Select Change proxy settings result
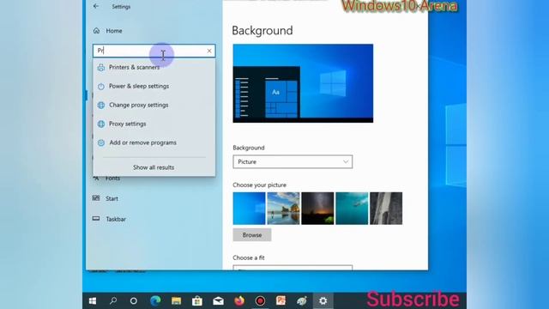The width and height of the screenshot is (549, 309). pyautogui.click(x=154, y=105)
